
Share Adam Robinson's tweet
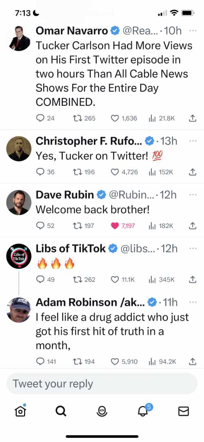point(192,362)
